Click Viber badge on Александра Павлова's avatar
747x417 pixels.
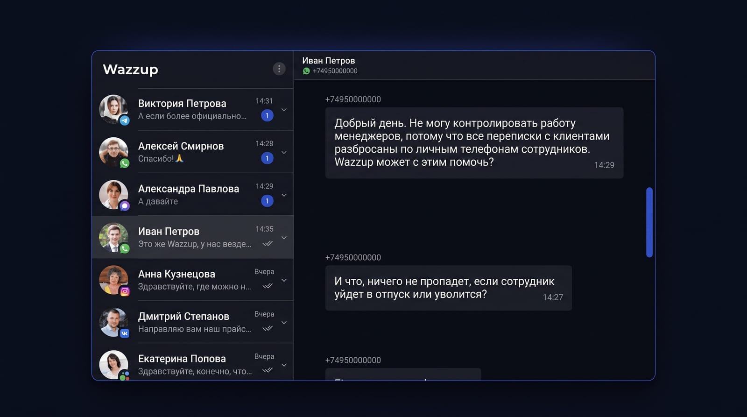tap(125, 206)
